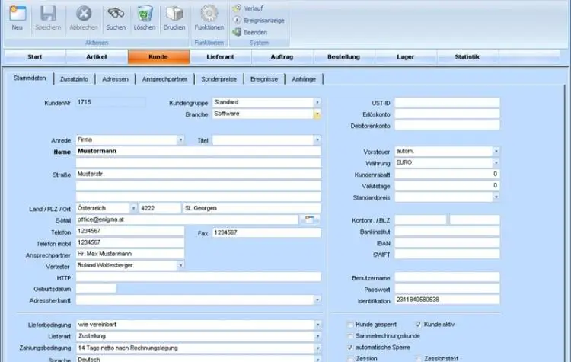Open the Sonderpreise tab
Screen dimensions: 571x362
219,78
